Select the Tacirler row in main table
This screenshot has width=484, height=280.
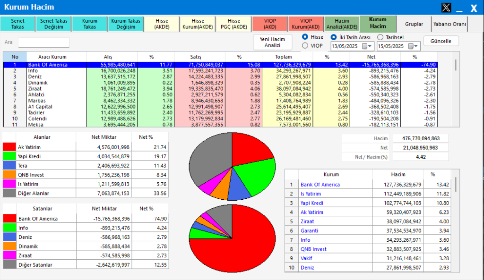(220, 112)
